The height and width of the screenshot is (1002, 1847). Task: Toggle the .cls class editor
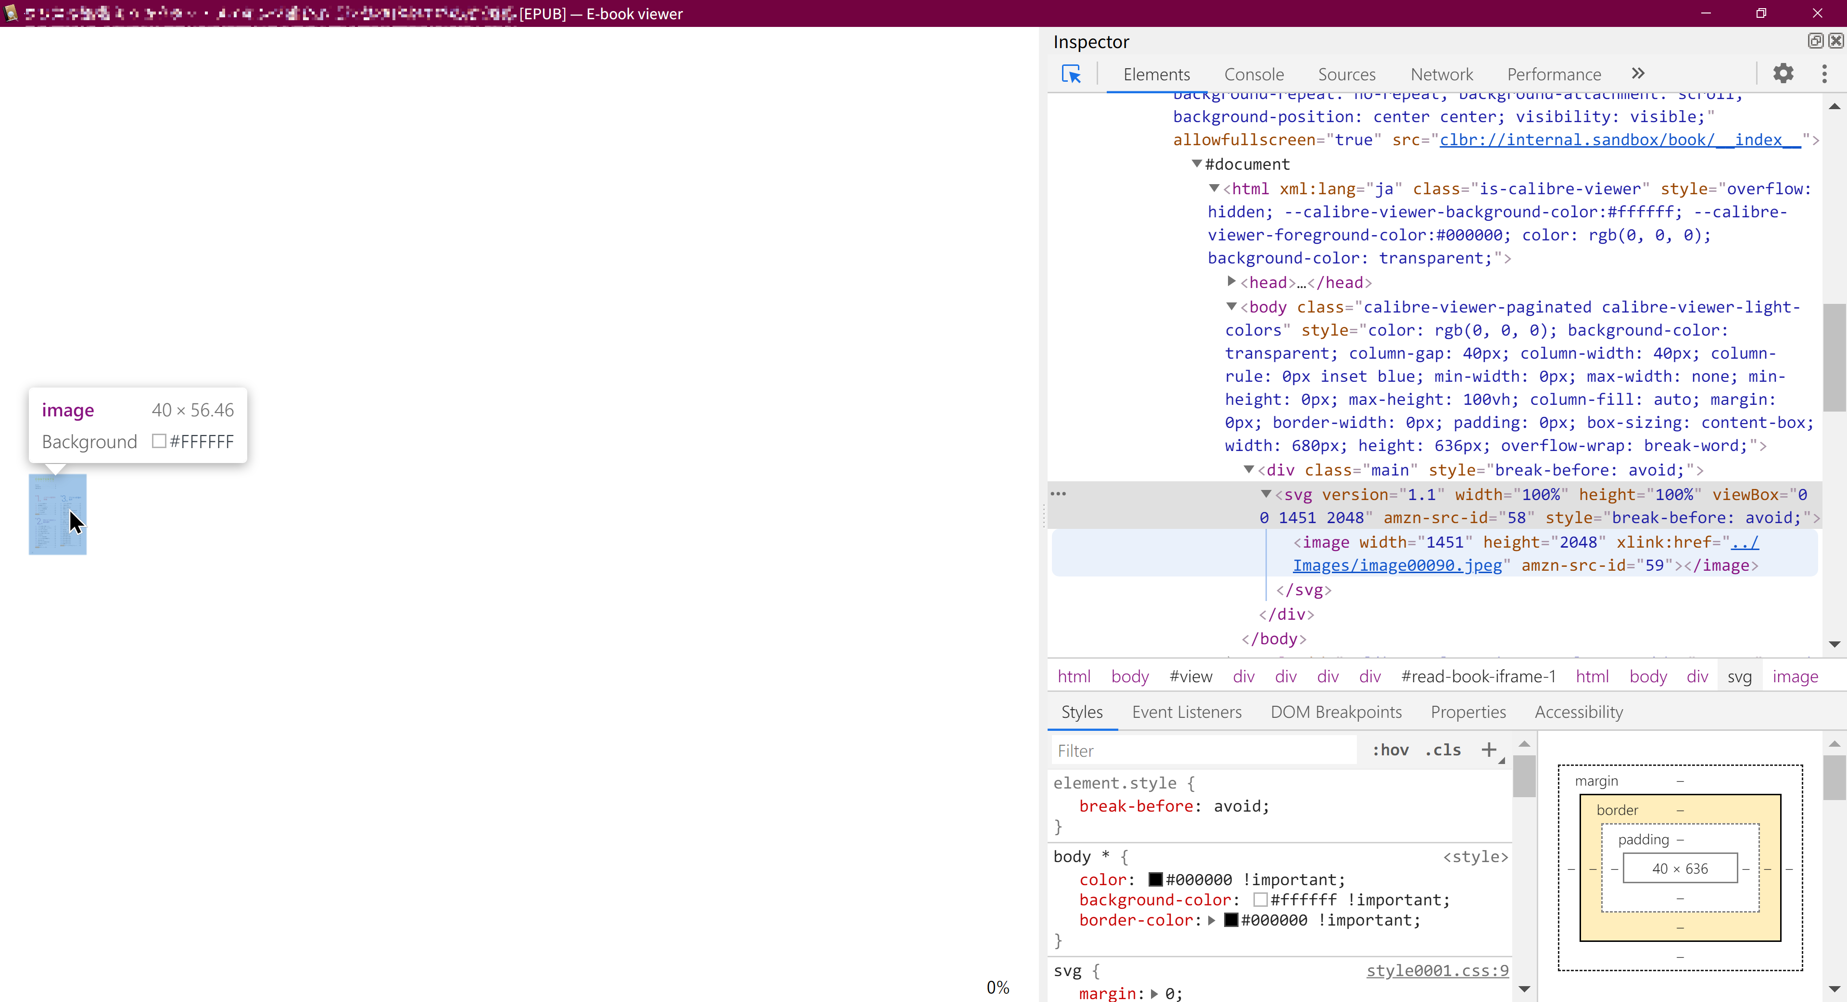click(1443, 750)
